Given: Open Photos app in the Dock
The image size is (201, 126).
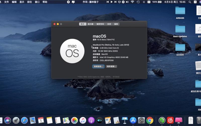Looking at the screenshot, I should (74, 120).
